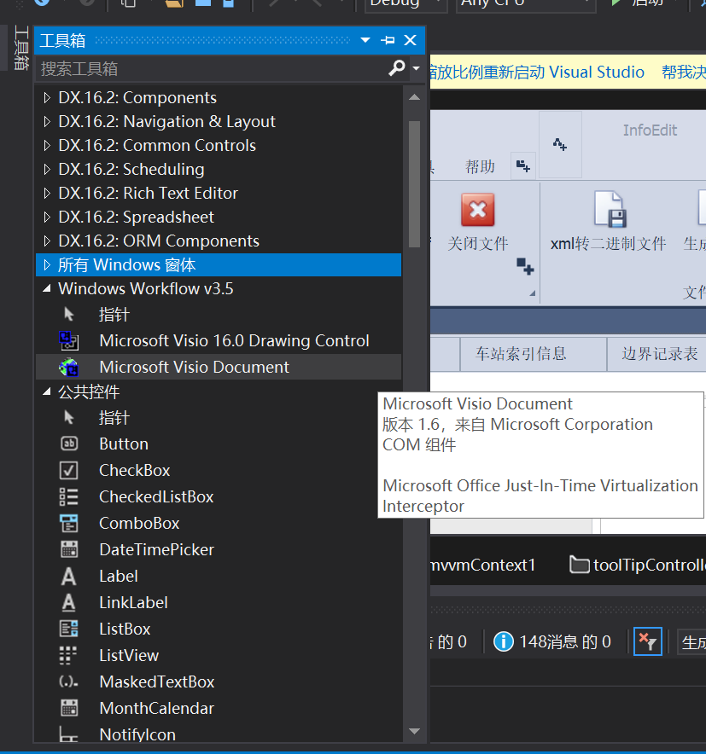Image resolution: width=706 pixels, height=754 pixels.
Task: Click restart Visual Studio notification link
Action: pyautogui.click(x=537, y=72)
